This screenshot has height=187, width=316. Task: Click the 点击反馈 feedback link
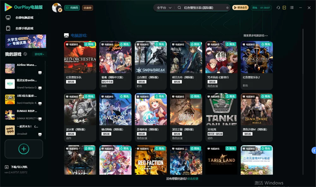pos(193,178)
